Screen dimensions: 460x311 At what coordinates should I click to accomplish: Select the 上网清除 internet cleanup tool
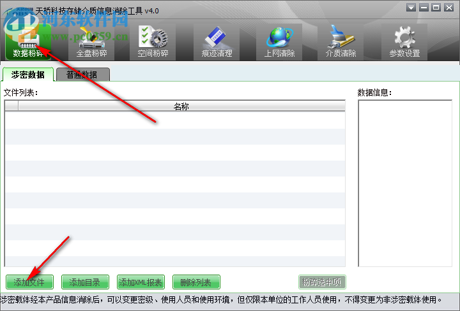pos(279,42)
